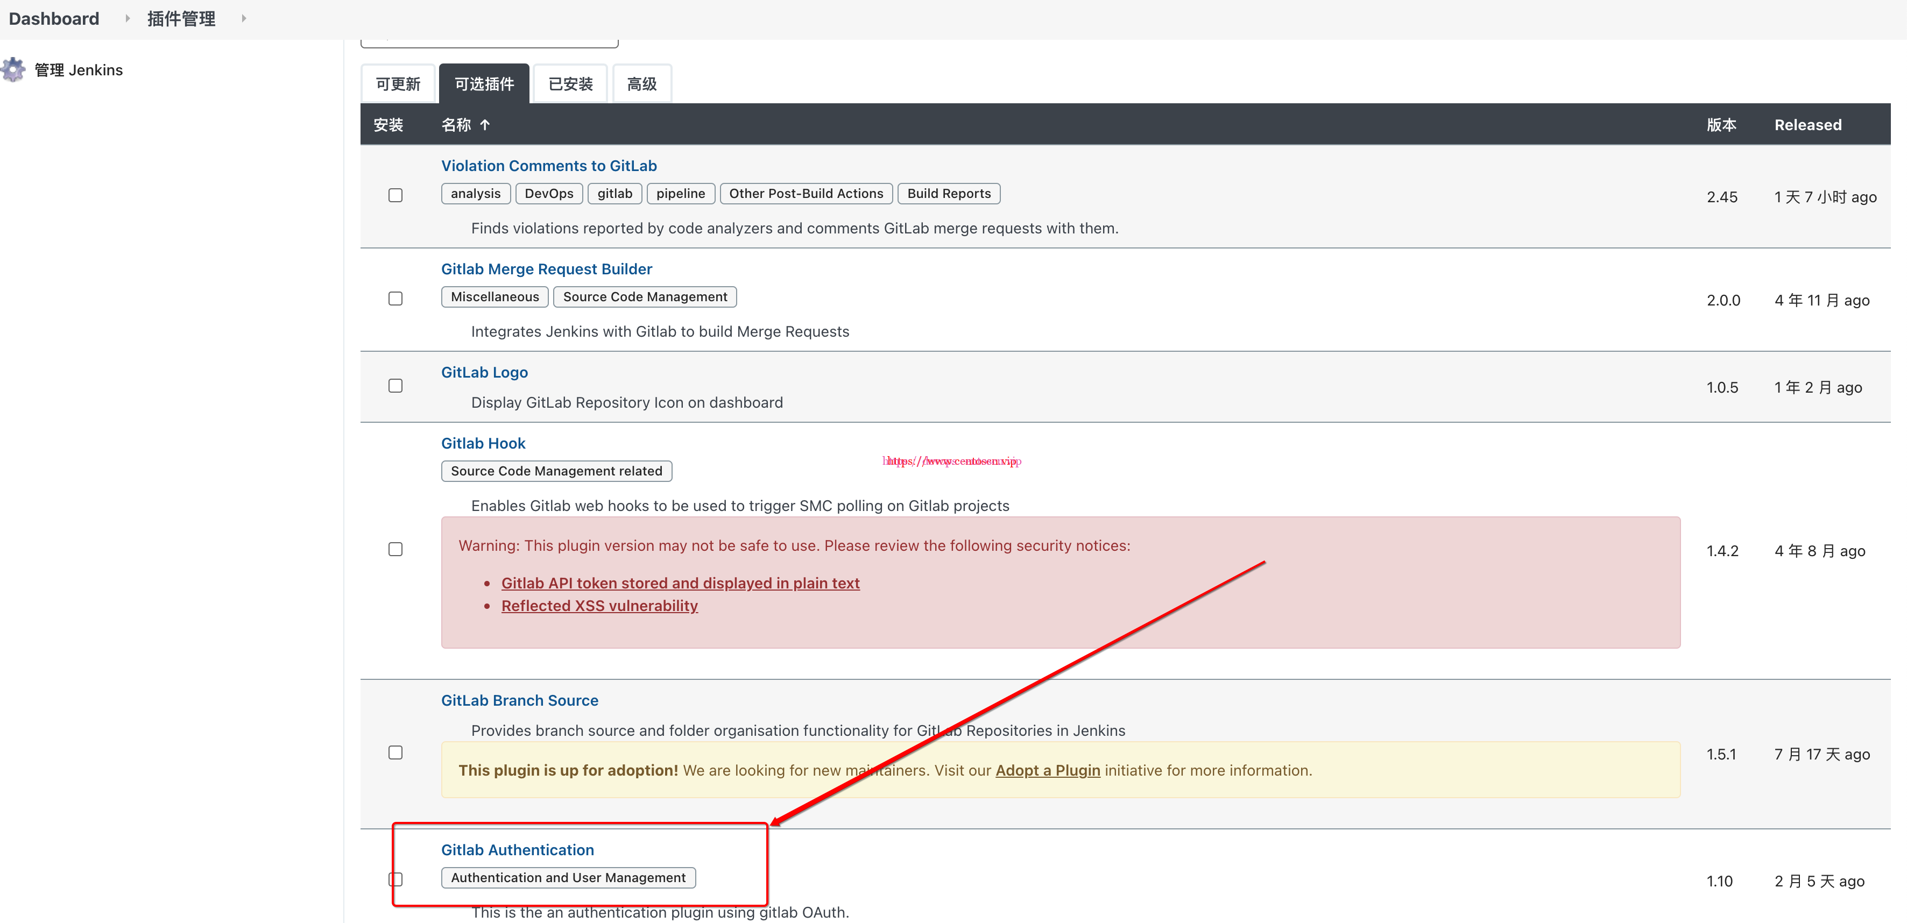Enable the GitLab Logo plugin checkbox
Image resolution: width=1907 pixels, height=923 pixels.
click(395, 386)
